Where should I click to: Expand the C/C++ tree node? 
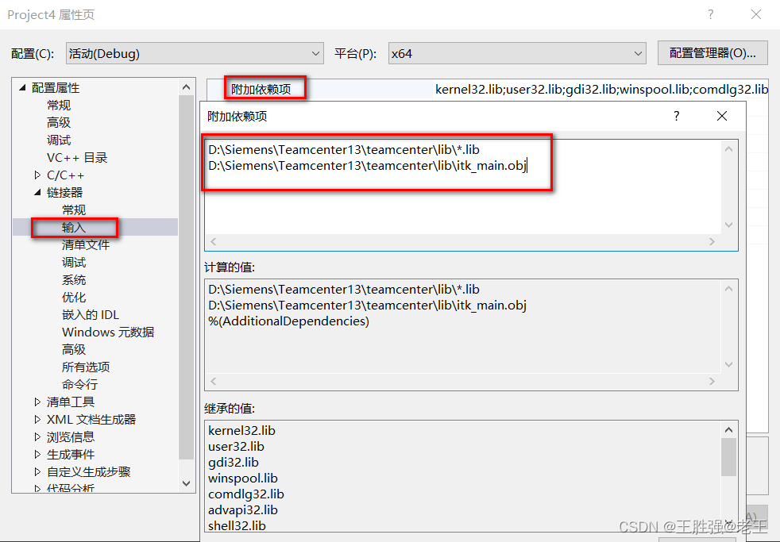[x=37, y=175]
